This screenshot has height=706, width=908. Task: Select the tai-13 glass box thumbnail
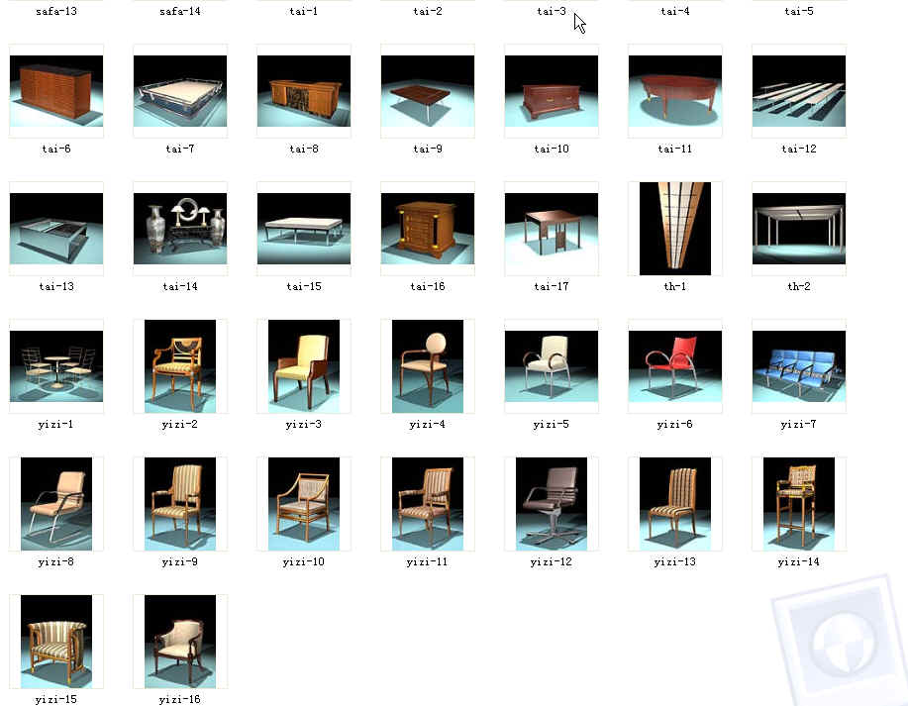[56, 229]
